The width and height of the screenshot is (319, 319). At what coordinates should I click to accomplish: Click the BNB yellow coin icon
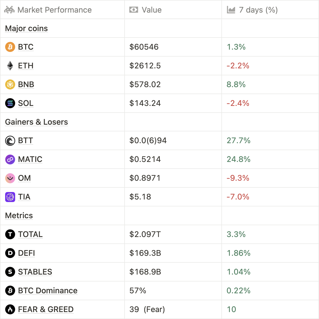pos(10,85)
